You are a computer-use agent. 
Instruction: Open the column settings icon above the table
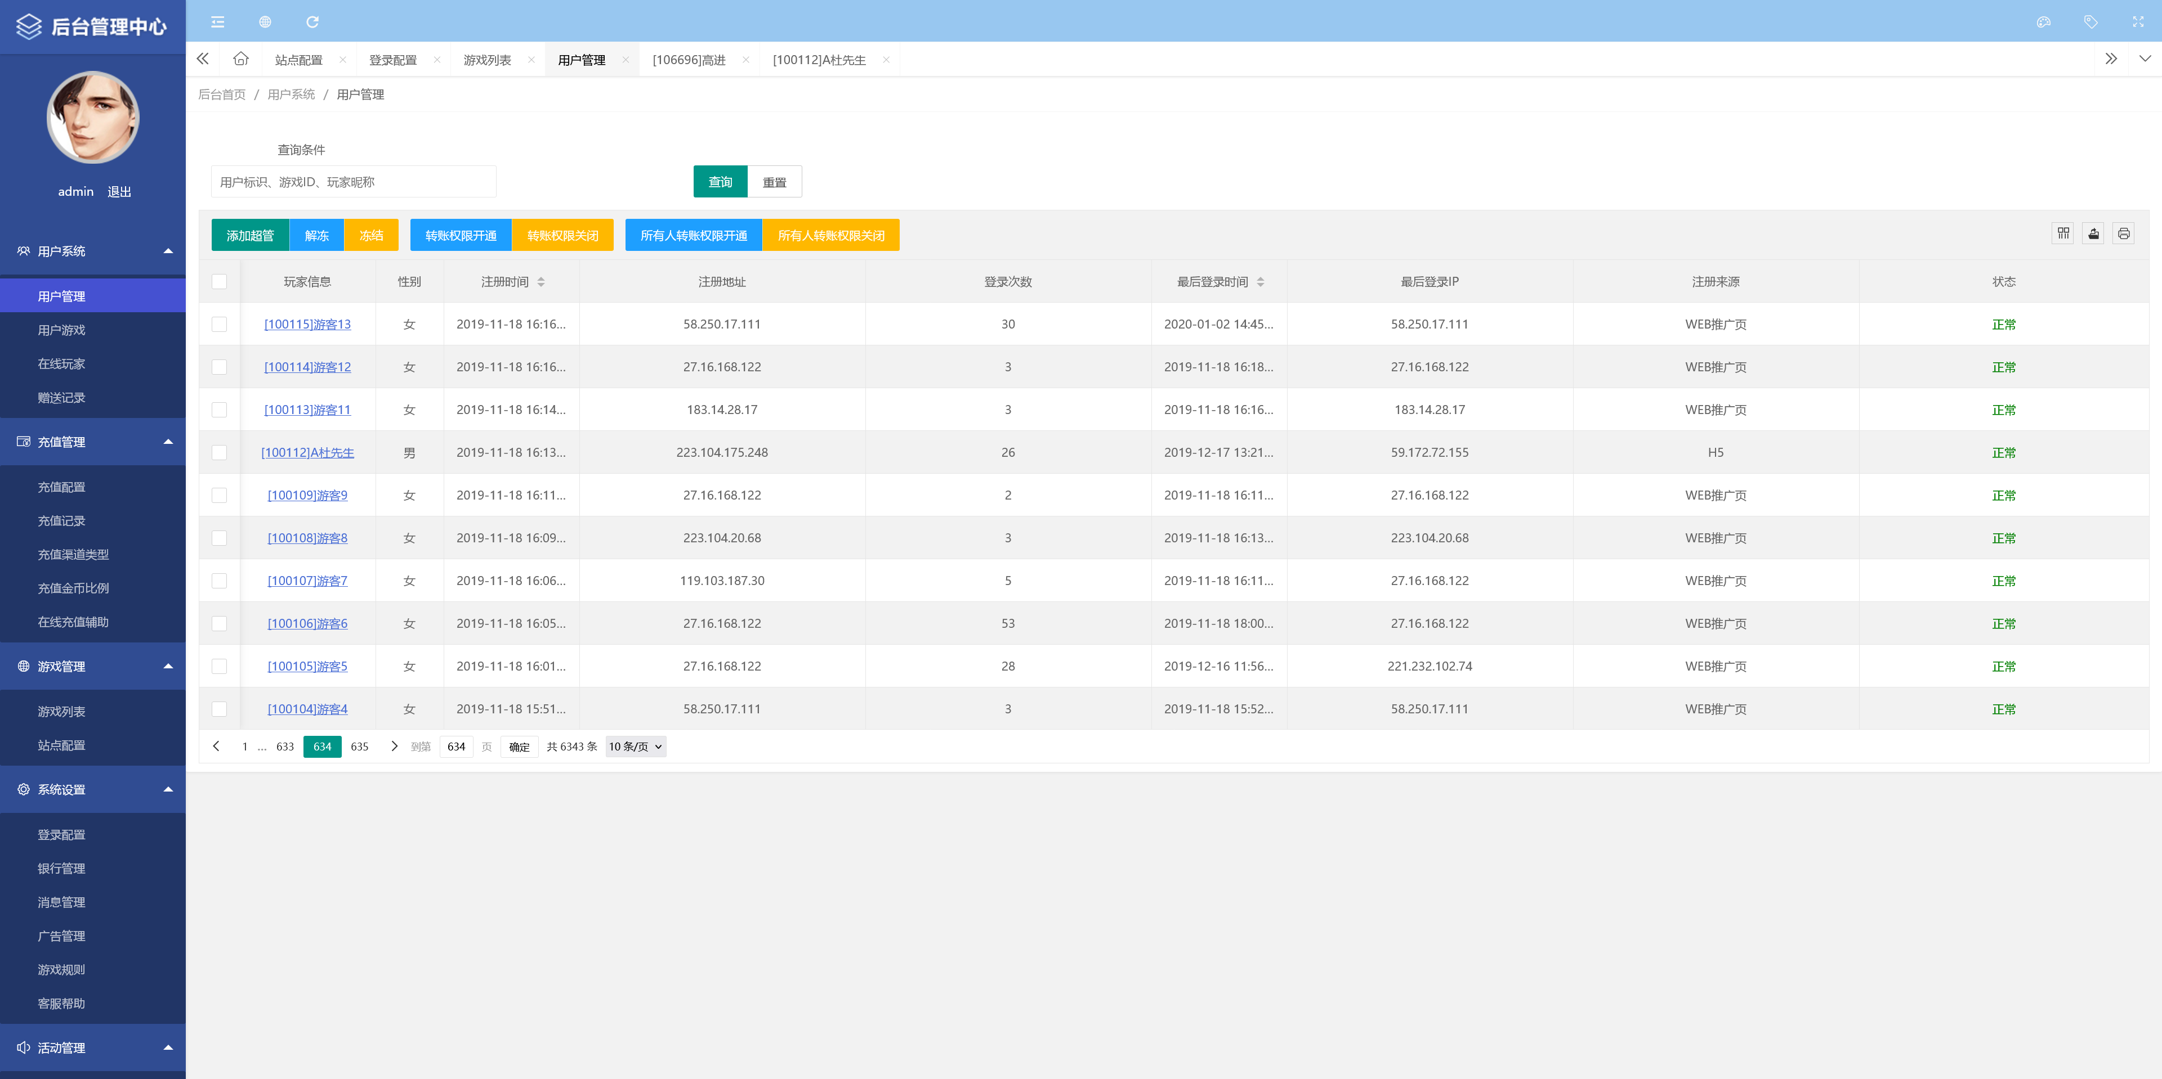[2063, 233]
